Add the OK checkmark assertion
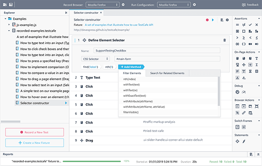The height and width of the screenshot is (166, 262). pyautogui.click(x=250, y=25)
